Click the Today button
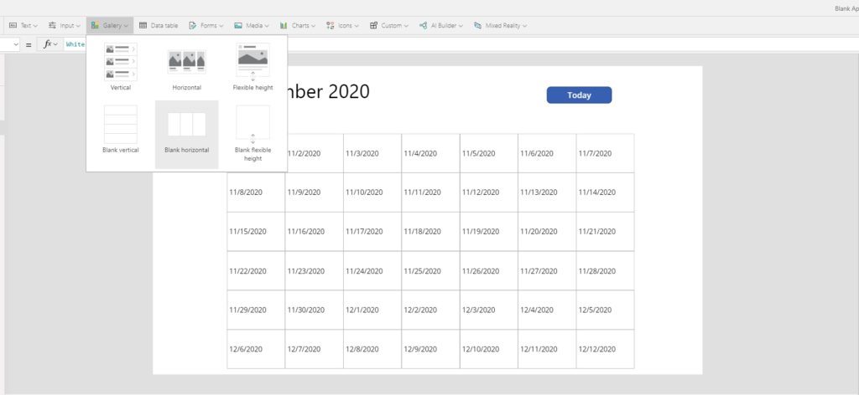This screenshot has height=395, width=859. [x=579, y=95]
